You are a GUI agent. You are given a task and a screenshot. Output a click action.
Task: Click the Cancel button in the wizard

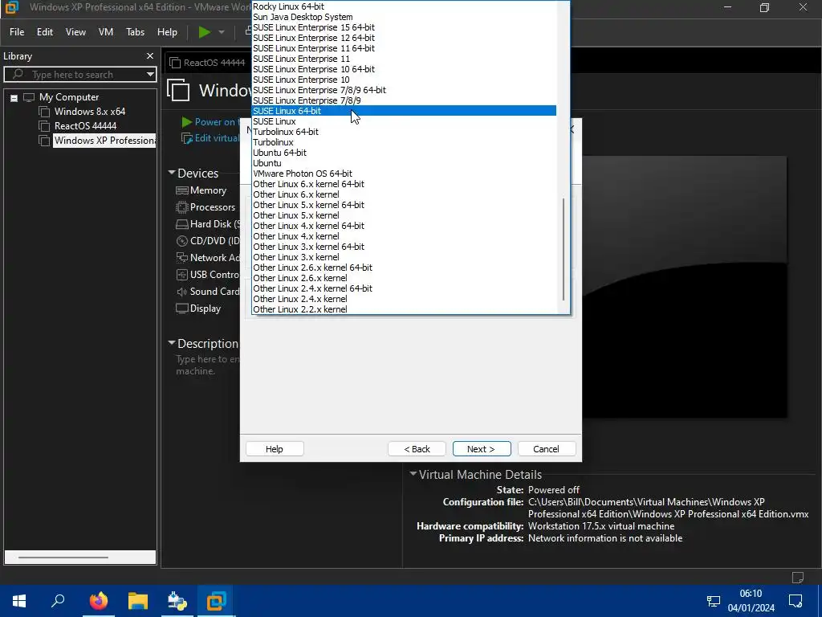pos(546,448)
